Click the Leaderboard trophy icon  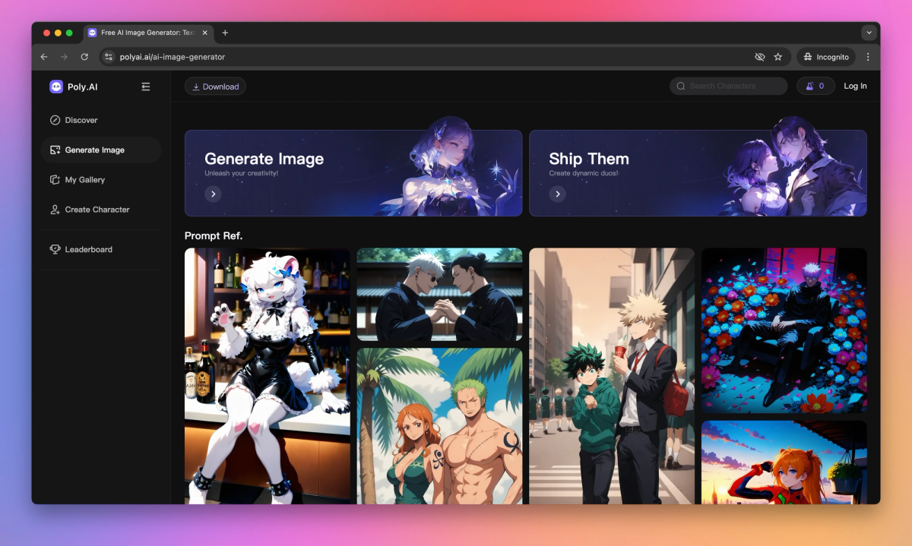tap(55, 249)
